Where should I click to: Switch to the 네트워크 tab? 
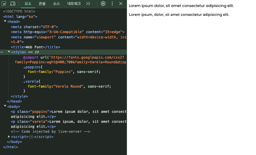[x=74, y=4]
